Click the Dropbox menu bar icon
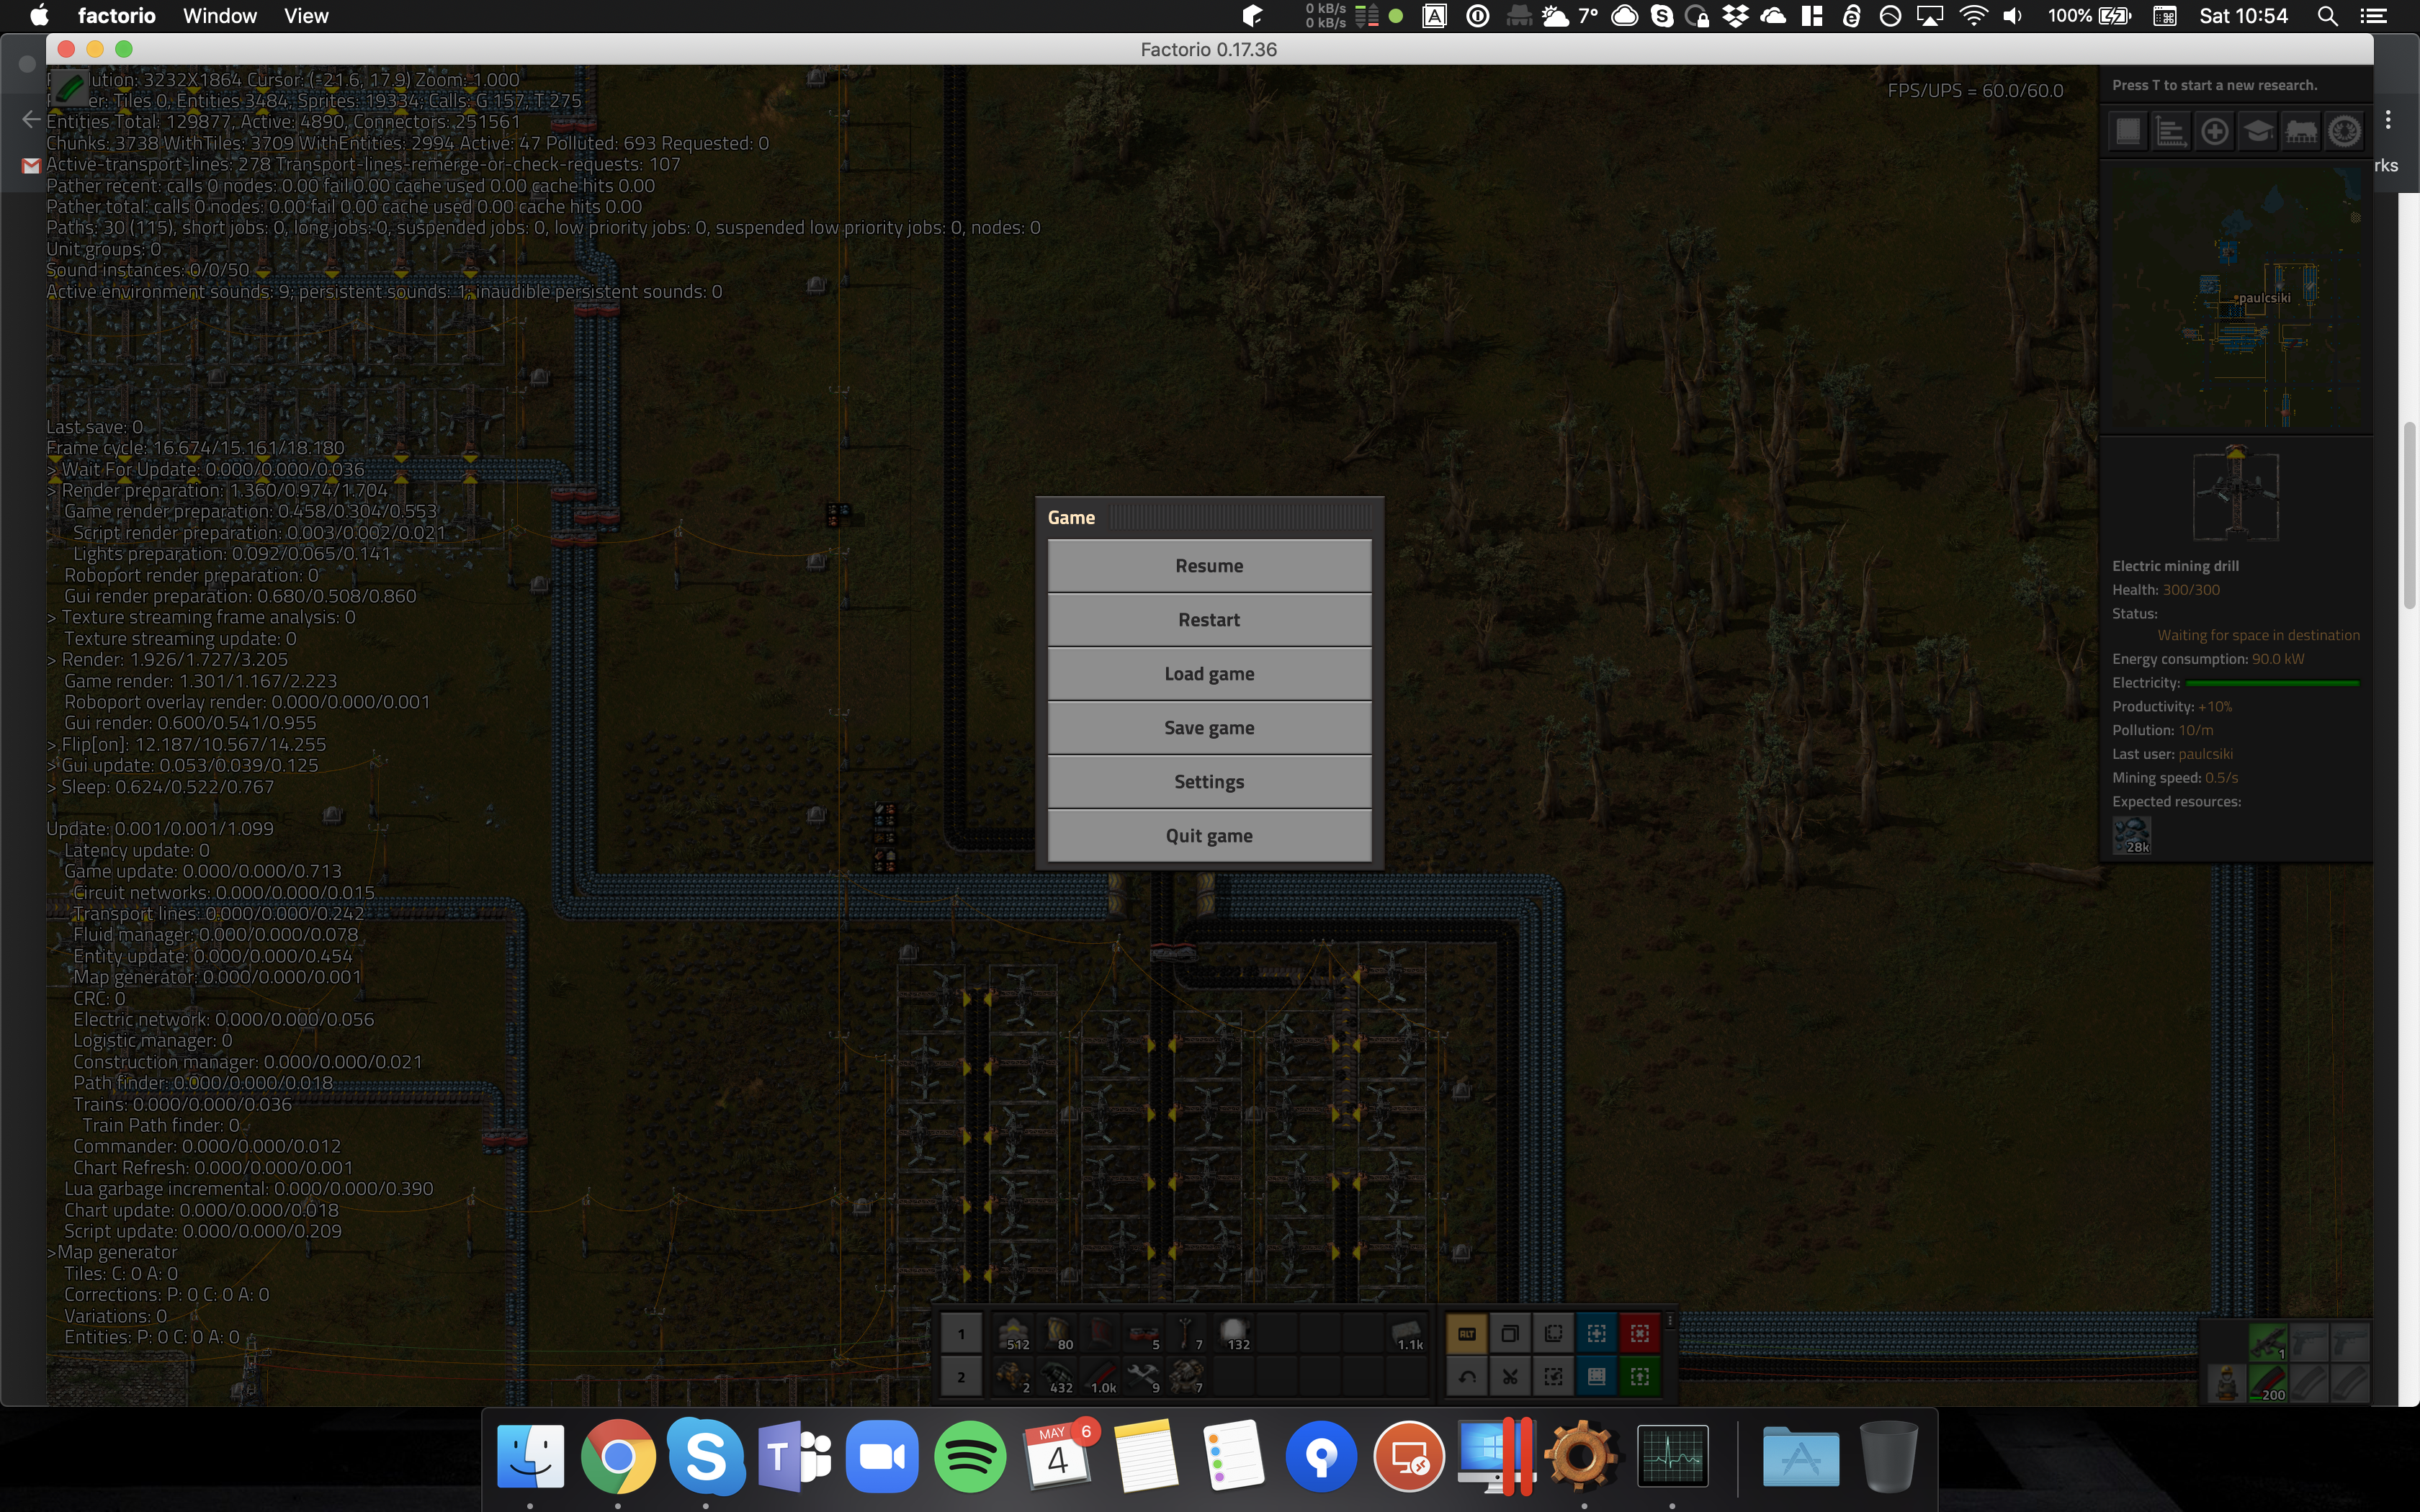 1736,16
